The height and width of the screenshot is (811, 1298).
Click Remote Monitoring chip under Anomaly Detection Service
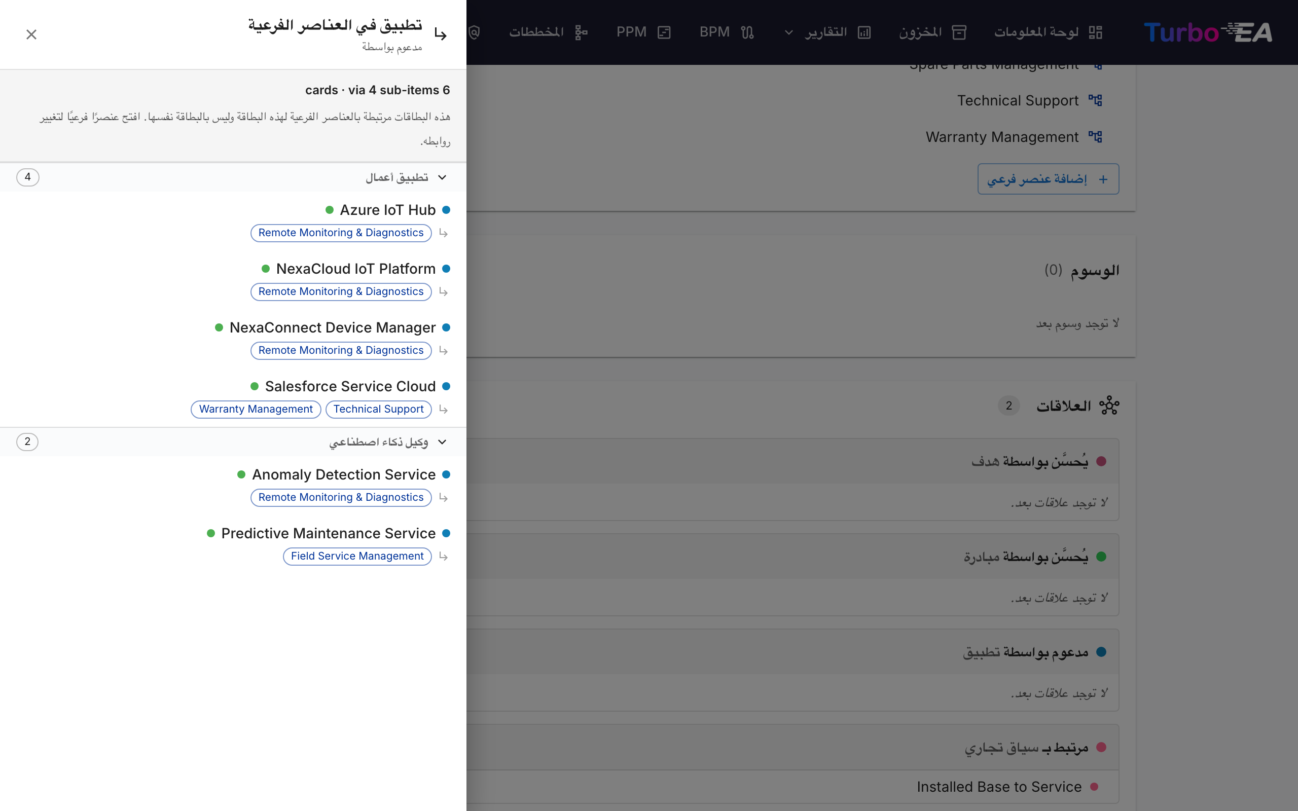coord(341,498)
